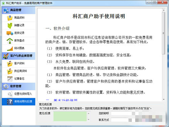Minimize the window
Image resolution: width=169 pixels, height=127 pixels.
[149, 2]
